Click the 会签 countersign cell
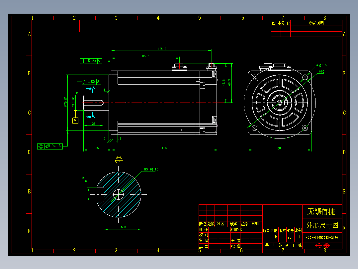 (236, 240)
